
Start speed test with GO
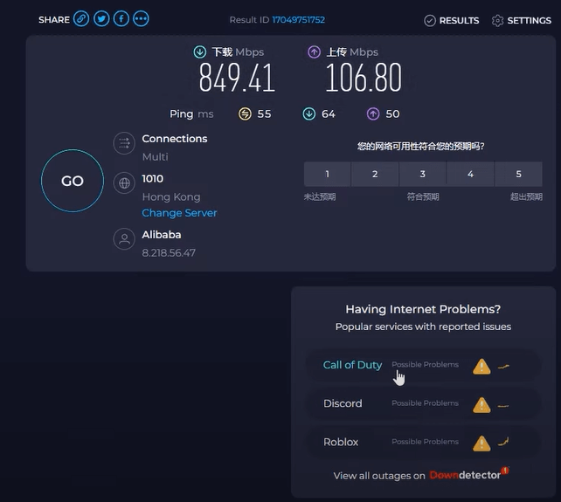tap(73, 181)
